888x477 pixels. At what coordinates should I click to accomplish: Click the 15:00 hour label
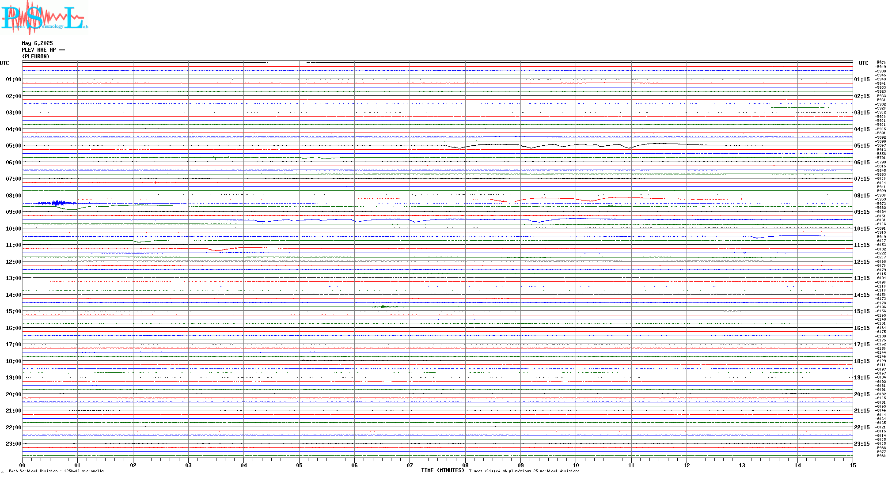click(14, 311)
